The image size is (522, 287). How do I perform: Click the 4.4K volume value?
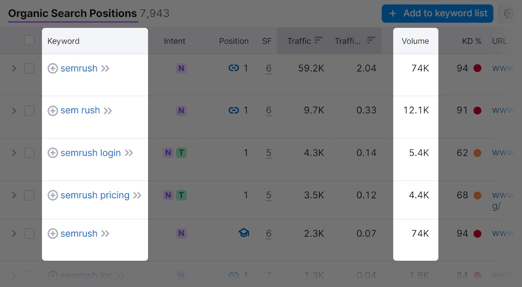(x=419, y=195)
